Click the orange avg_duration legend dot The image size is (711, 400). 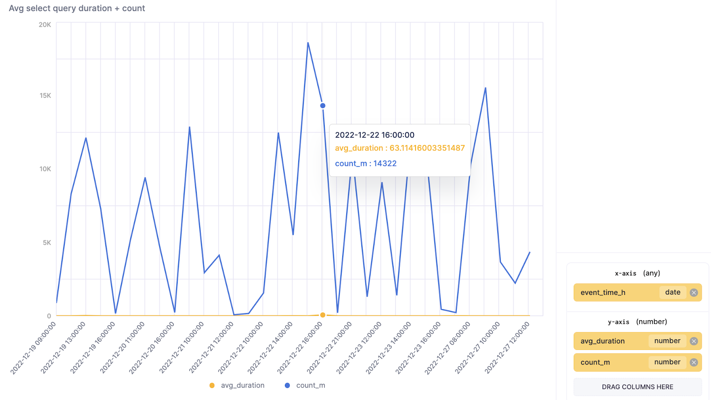click(212, 385)
